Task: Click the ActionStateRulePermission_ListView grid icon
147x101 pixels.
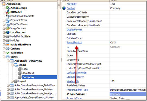Action: click(12, 89)
